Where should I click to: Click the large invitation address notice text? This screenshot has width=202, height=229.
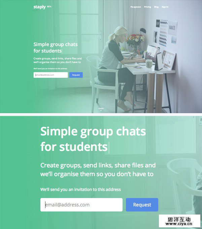(80, 190)
